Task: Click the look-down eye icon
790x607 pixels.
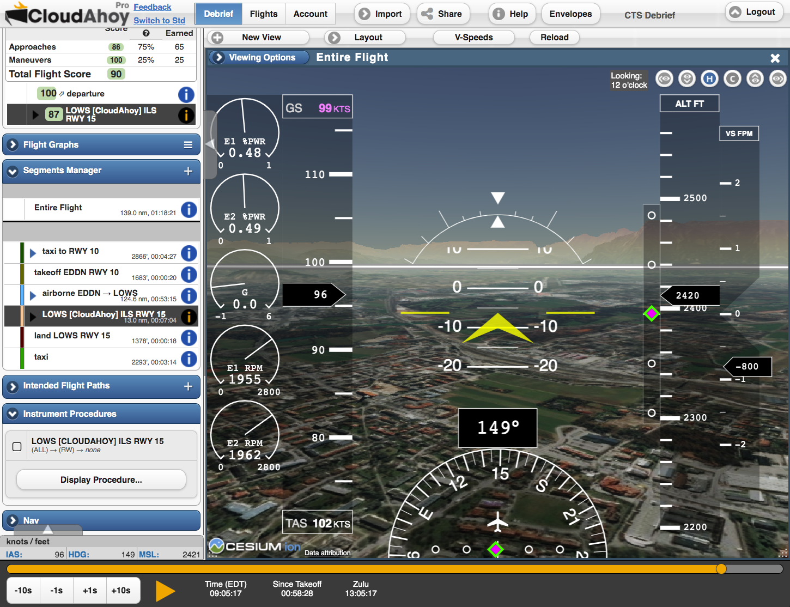Action: pos(687,79)
